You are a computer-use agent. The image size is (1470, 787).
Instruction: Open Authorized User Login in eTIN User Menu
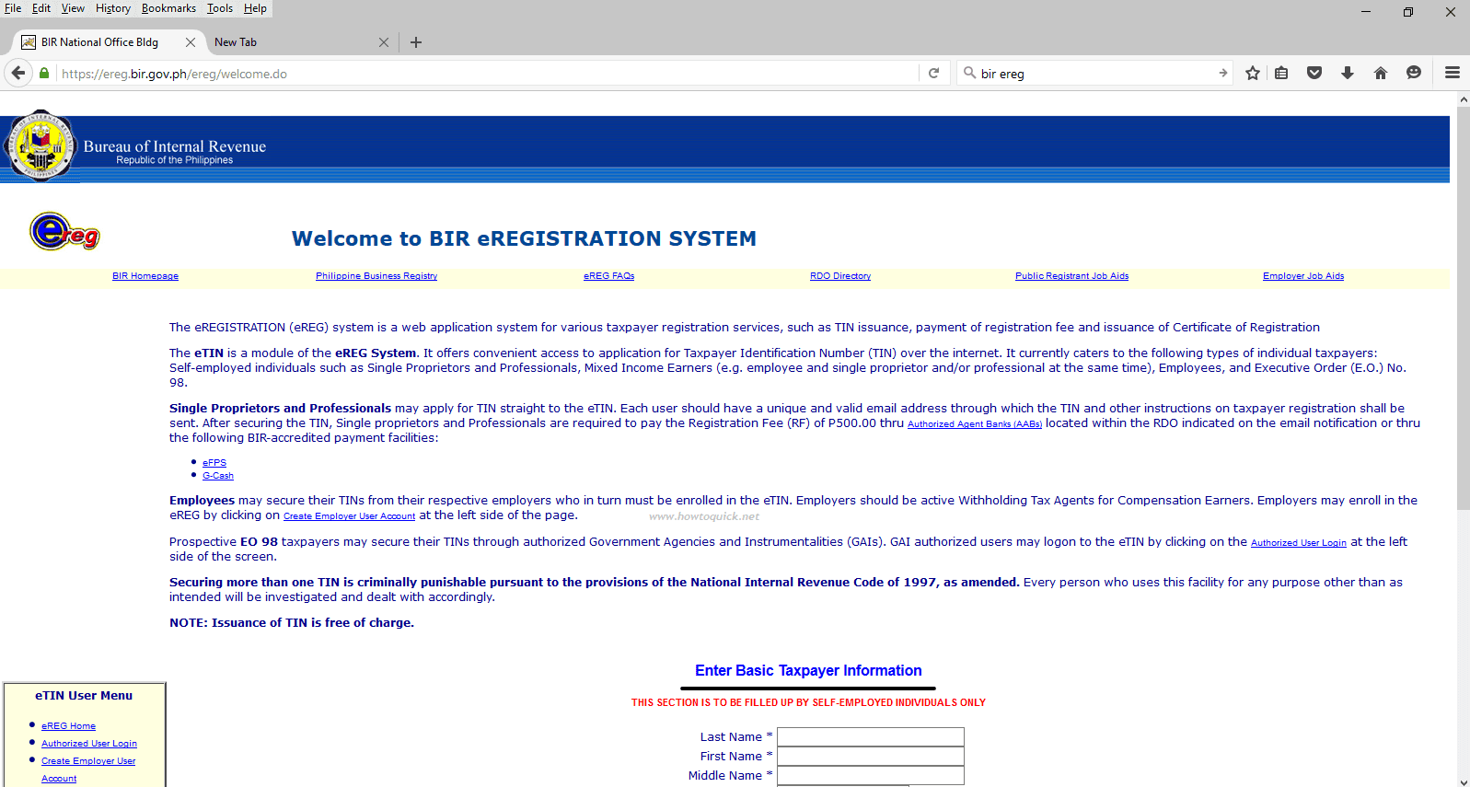click(89, 744)
